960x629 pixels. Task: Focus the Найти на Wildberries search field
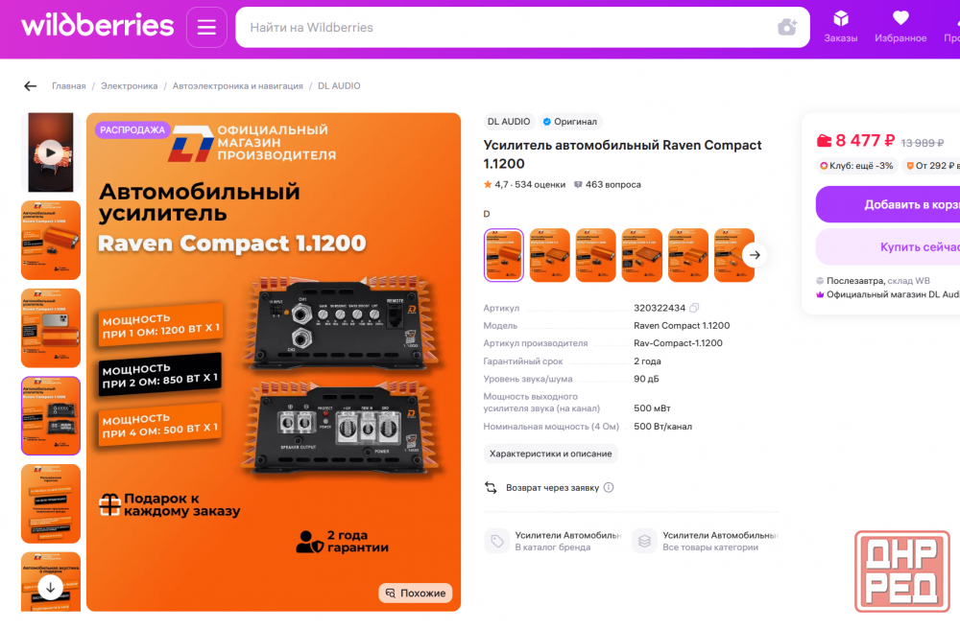coord(508,28)
